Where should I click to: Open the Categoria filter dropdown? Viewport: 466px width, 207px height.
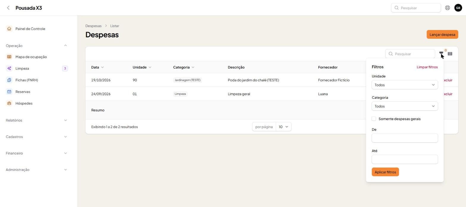405,106
